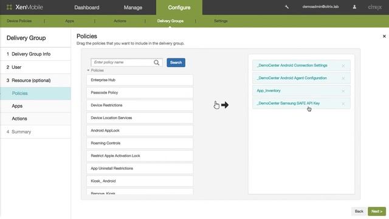Remove App_Inventory from selected policies

343,91
